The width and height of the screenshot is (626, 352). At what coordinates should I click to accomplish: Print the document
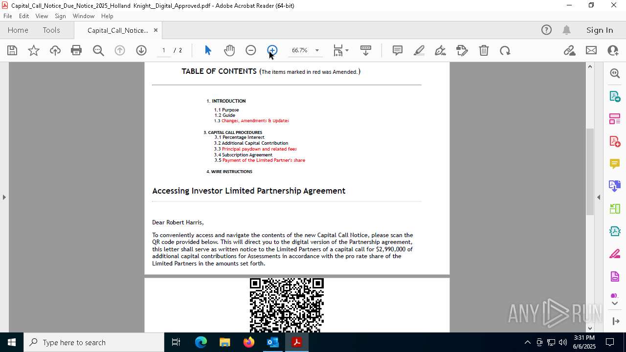coord(76,50)
